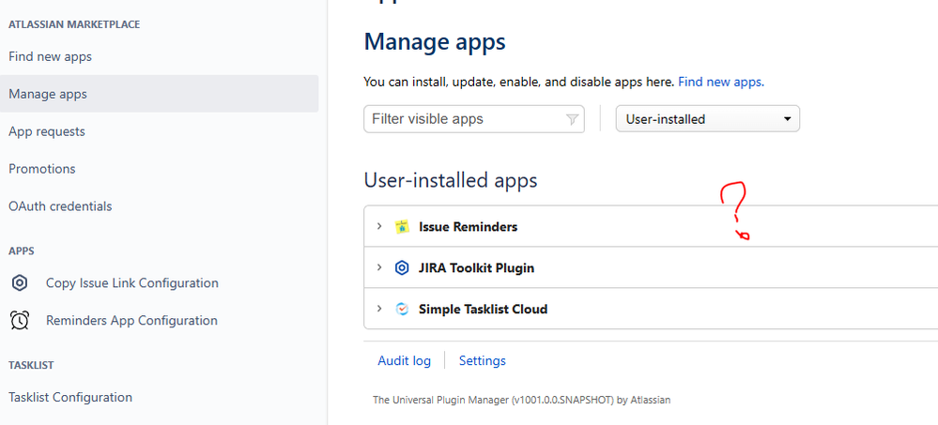
Task: Click the Copy Issue Link hexagon icon
Action: coord(20,282)
